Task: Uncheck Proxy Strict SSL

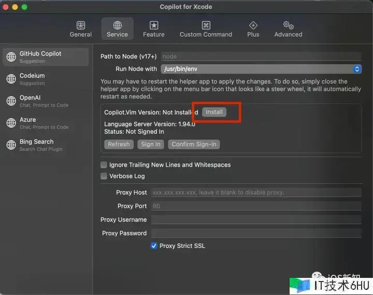Action: point(154,246)
